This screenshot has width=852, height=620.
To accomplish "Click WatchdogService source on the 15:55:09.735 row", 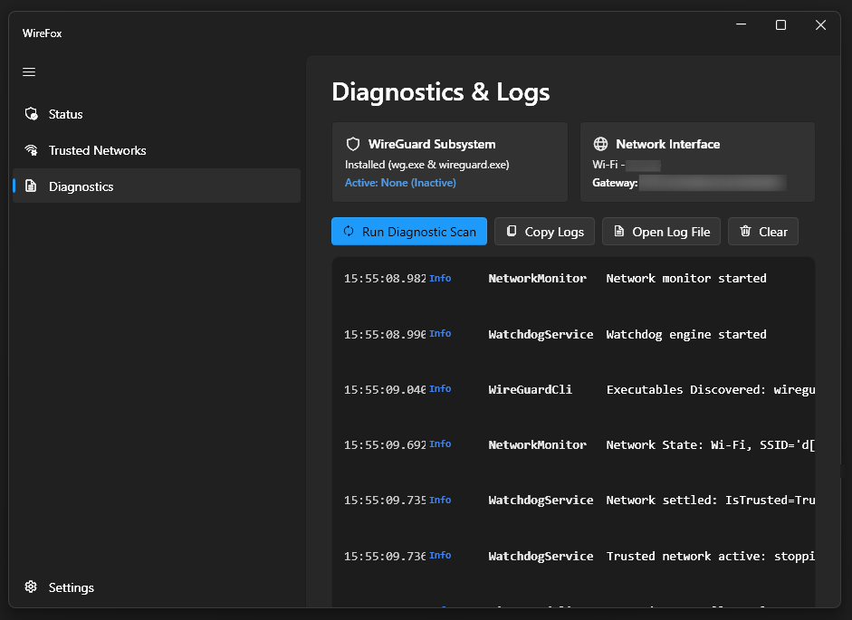I will [541, 500].
